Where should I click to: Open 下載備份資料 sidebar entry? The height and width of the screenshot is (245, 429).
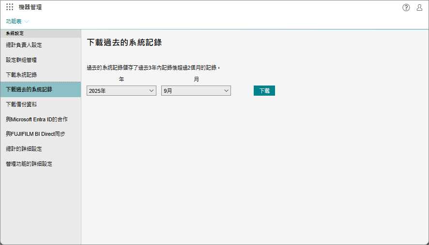tap(21, 104)
